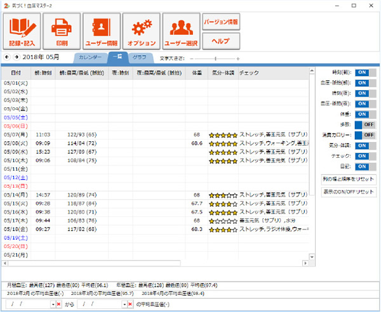Open the 記録・記入 record entry icon
Viewport: 381px width, 312px height.
tap(22, 31)
